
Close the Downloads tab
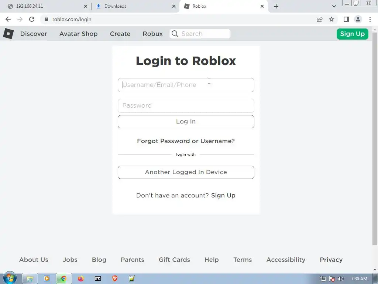pos(174,6)
